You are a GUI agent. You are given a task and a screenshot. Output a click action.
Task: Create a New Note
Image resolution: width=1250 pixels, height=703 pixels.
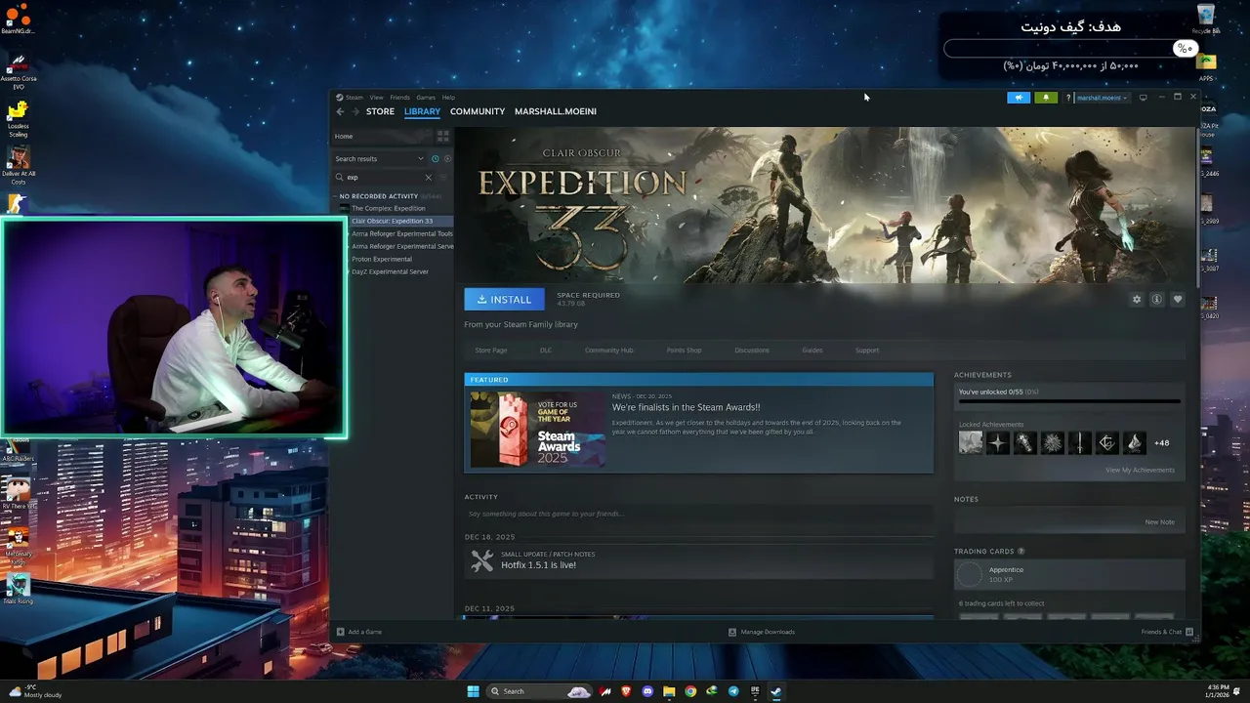tap(1159, 522)
